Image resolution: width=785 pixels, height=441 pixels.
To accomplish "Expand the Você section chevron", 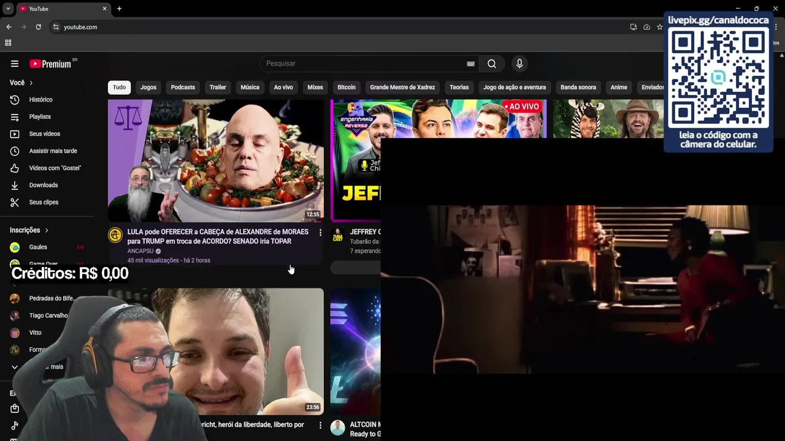I will pyautogui.click(x=31, y=83).
